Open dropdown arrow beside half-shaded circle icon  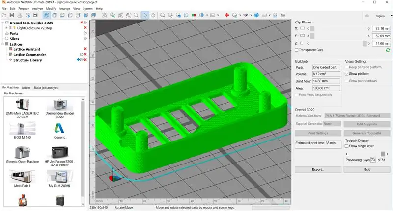click(207, 15)
